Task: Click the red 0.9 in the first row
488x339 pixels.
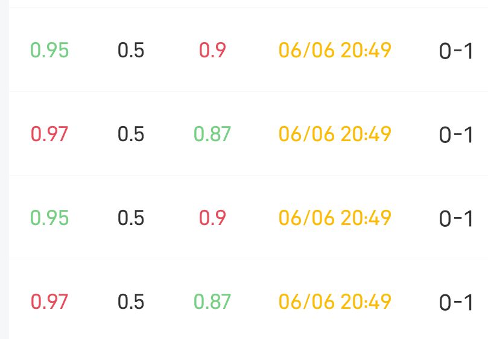Action: click(212, 50)
